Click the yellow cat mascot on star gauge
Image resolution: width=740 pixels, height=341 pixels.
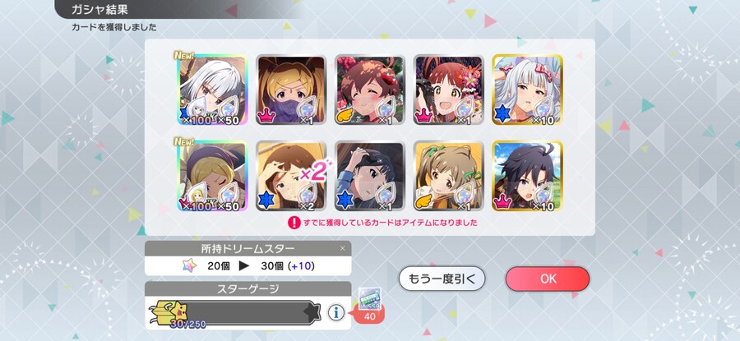coord(169,311)
